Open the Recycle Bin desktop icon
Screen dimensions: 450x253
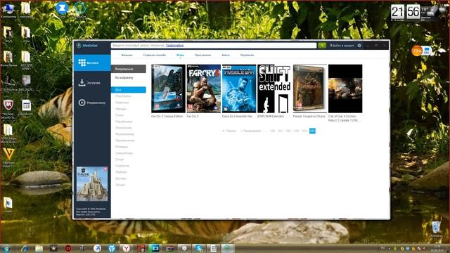click(x=436, y=228)
